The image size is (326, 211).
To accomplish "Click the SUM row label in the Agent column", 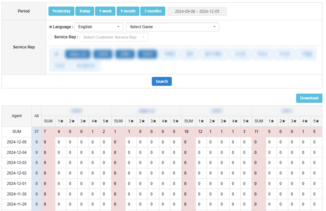I will (17, 132).
